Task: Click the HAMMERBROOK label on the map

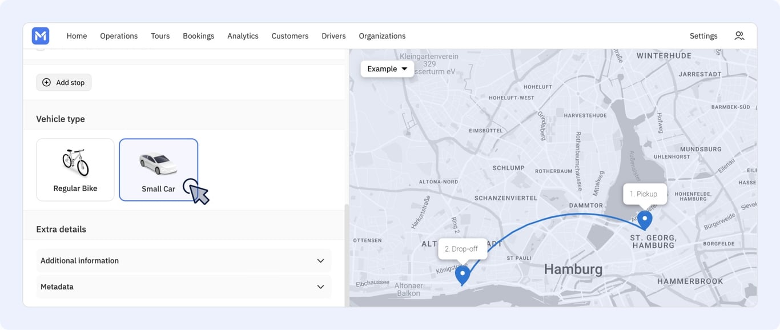Action: click(690, 281)
